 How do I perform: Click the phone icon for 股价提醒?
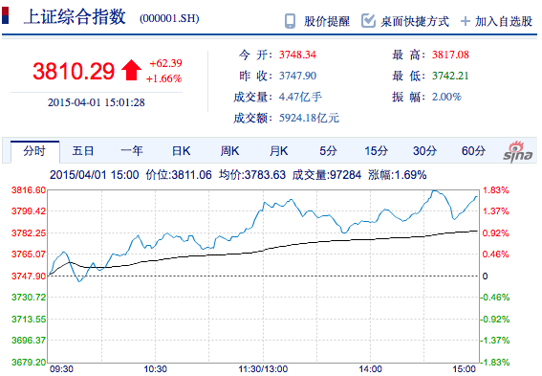[290, 21]
